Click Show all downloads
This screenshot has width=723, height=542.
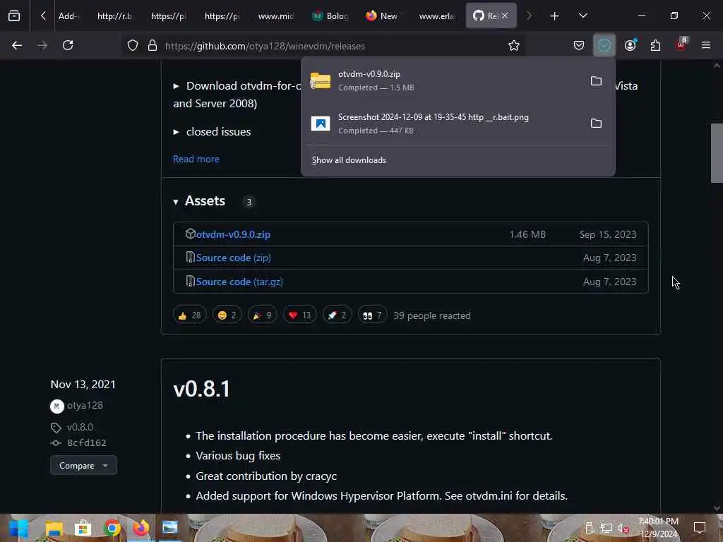tap(349, 160)
